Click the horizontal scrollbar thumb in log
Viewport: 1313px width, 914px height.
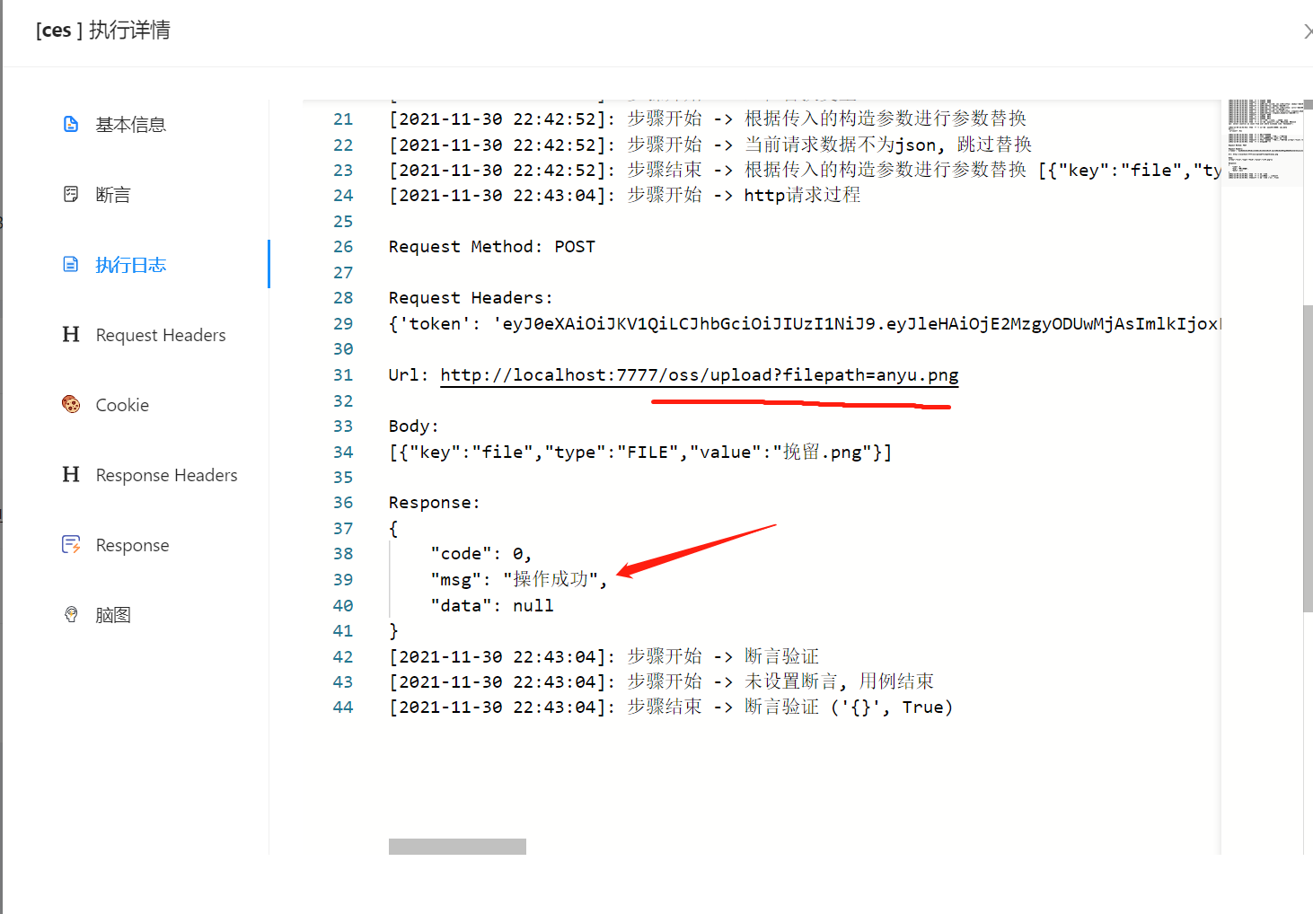coord(457,847)
